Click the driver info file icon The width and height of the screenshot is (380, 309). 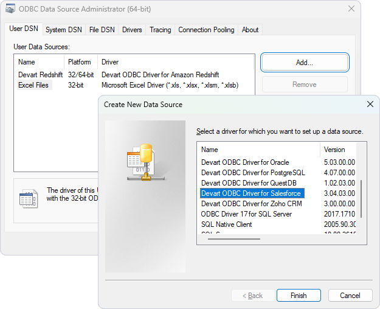[x=29, y=198]
